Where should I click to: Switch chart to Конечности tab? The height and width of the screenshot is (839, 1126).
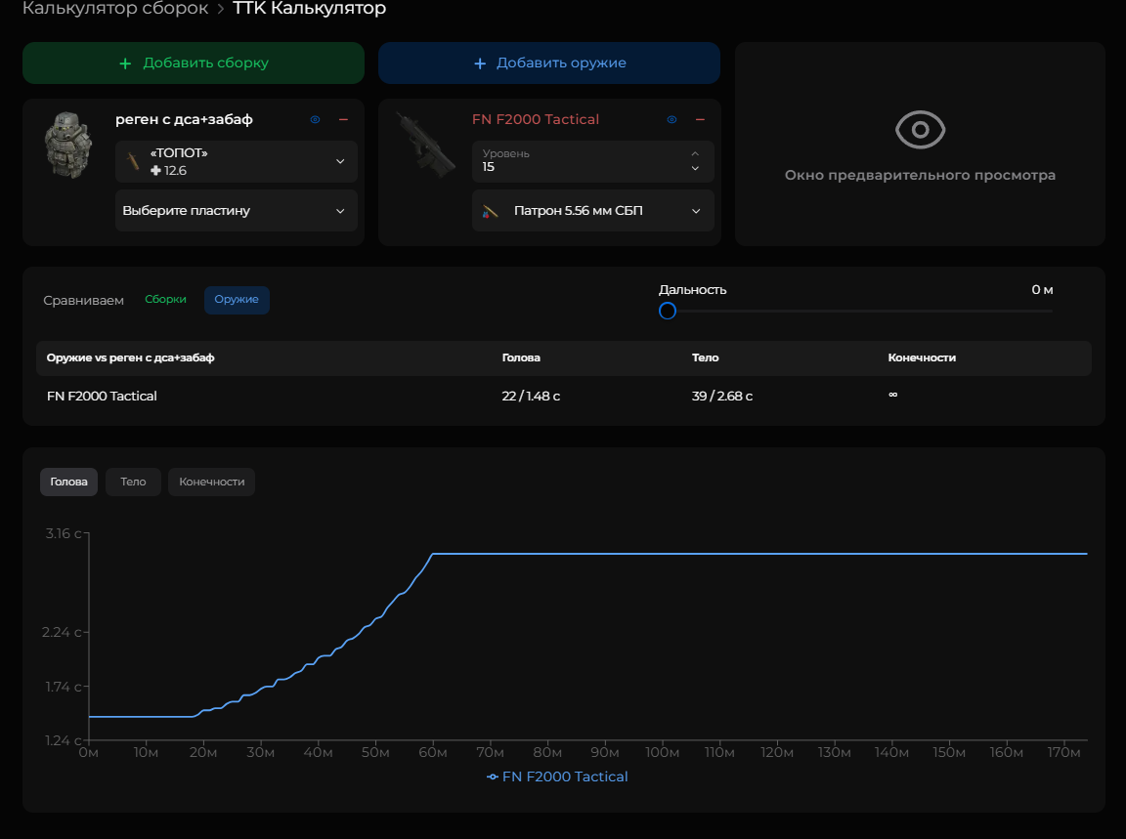211,482
